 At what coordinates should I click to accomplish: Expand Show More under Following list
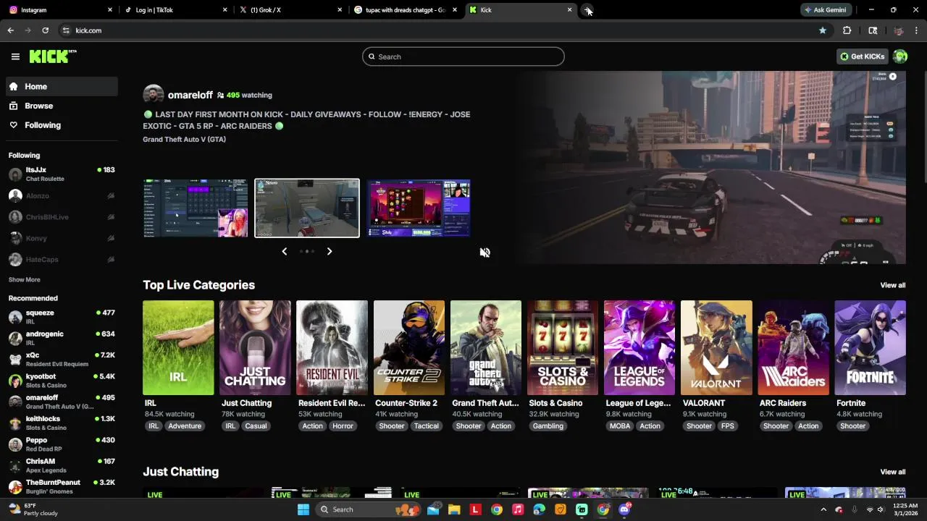point(25,280)
